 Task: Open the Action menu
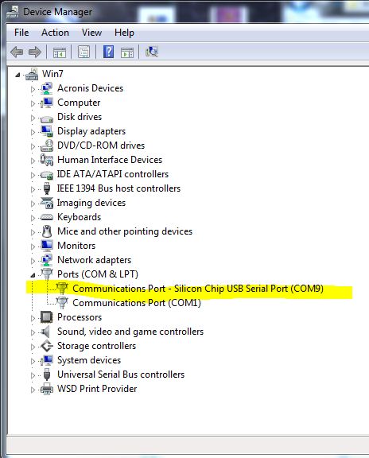tap(55, 33)
